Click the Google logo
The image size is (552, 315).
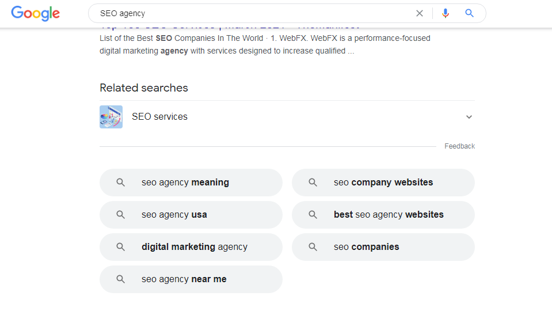point(35,13)
